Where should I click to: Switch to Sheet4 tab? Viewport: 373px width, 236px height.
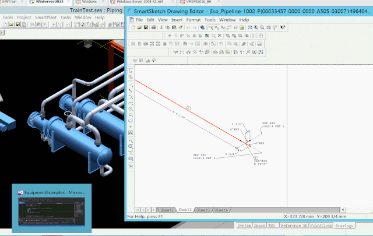click(x=221, y=210)
